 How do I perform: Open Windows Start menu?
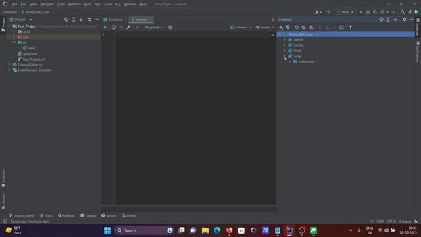tap(107, 230)
